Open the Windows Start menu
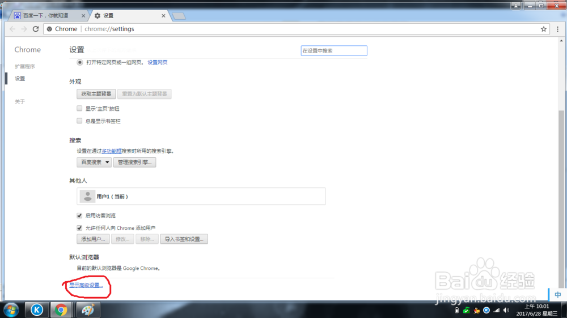 pos(11,310)
